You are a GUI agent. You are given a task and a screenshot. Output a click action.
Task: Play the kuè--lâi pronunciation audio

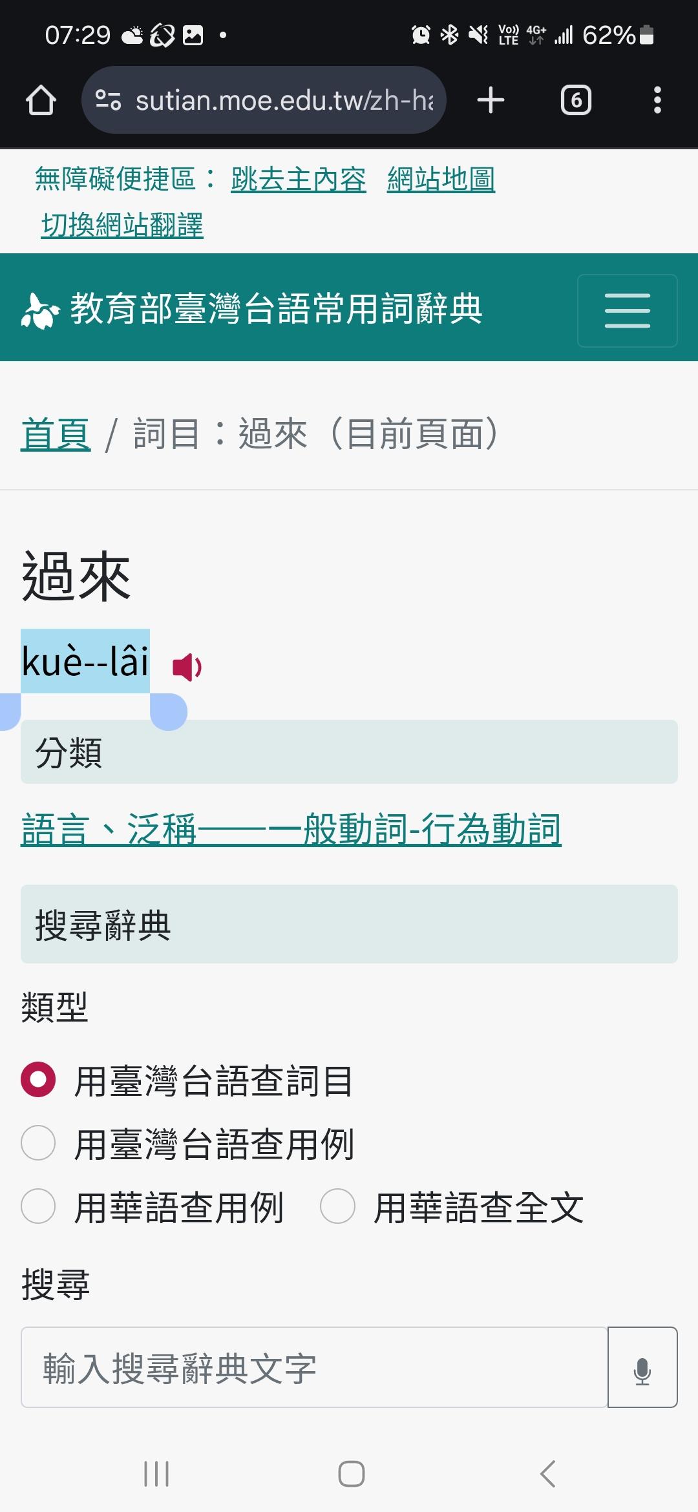point(187,666)
